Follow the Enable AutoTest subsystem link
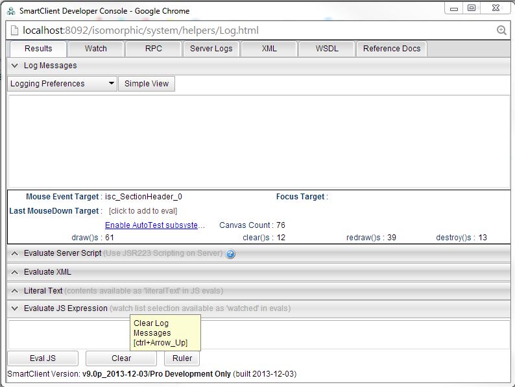Screen dimensions: 515x387 tap(154, 225)
